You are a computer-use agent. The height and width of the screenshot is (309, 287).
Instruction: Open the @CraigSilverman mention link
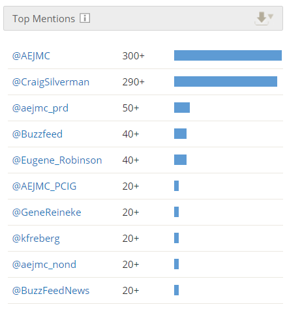51,82
